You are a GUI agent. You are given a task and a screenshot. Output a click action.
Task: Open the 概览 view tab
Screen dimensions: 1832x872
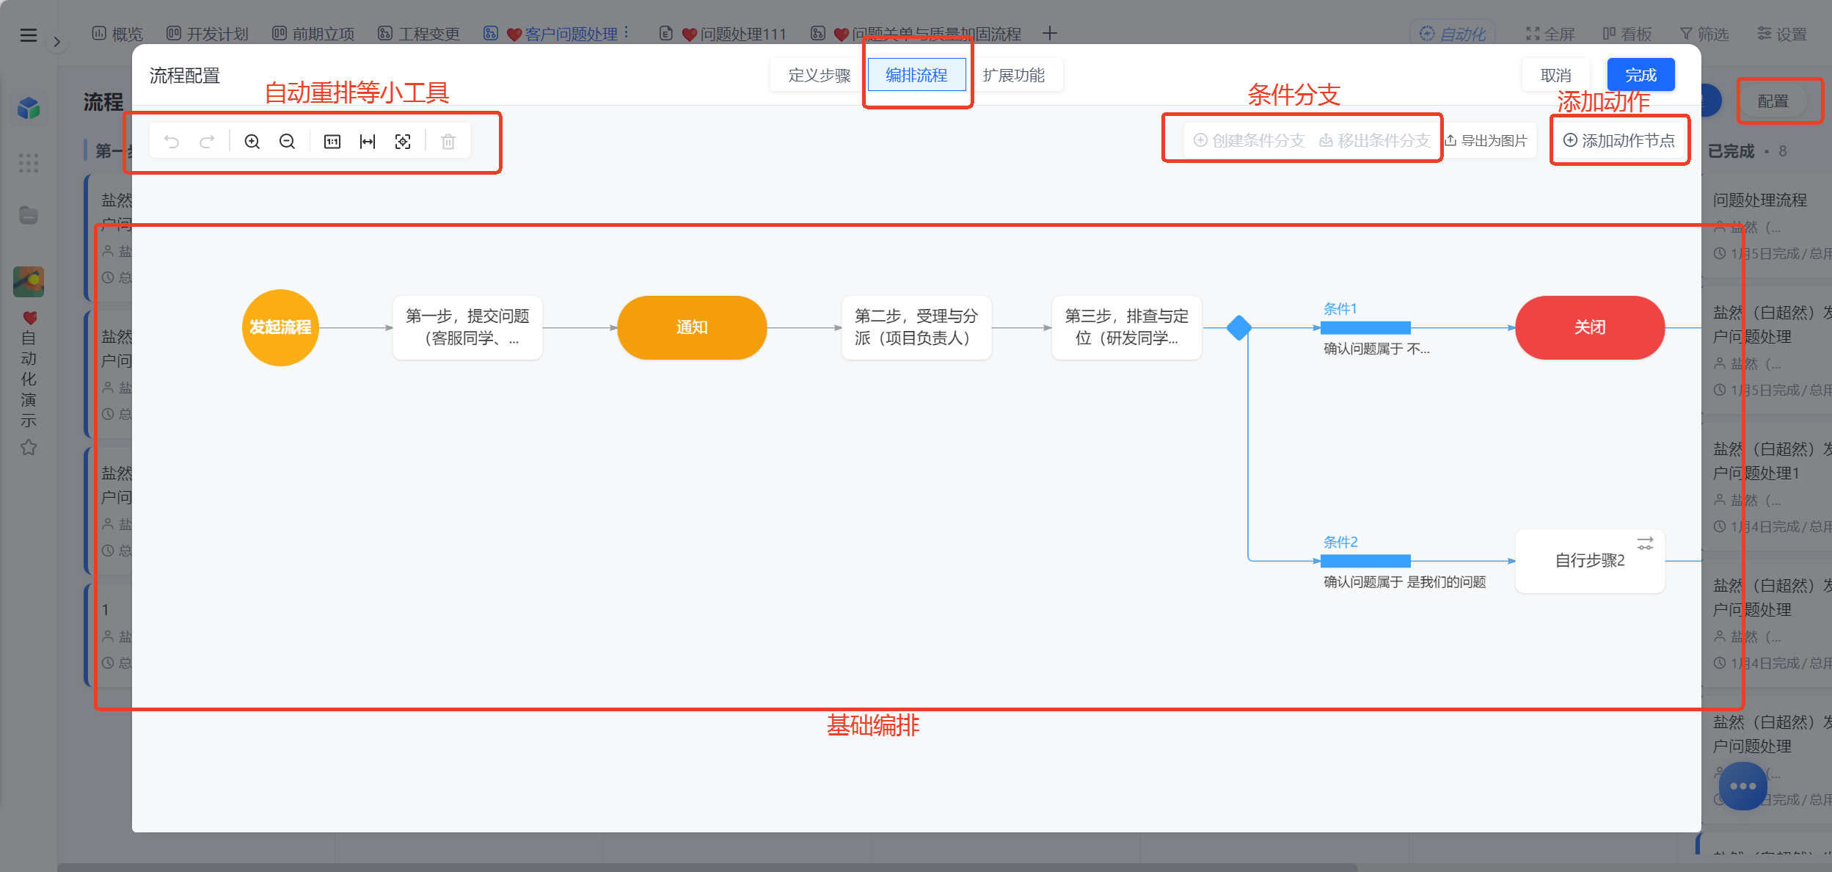(x=117, y=34)
